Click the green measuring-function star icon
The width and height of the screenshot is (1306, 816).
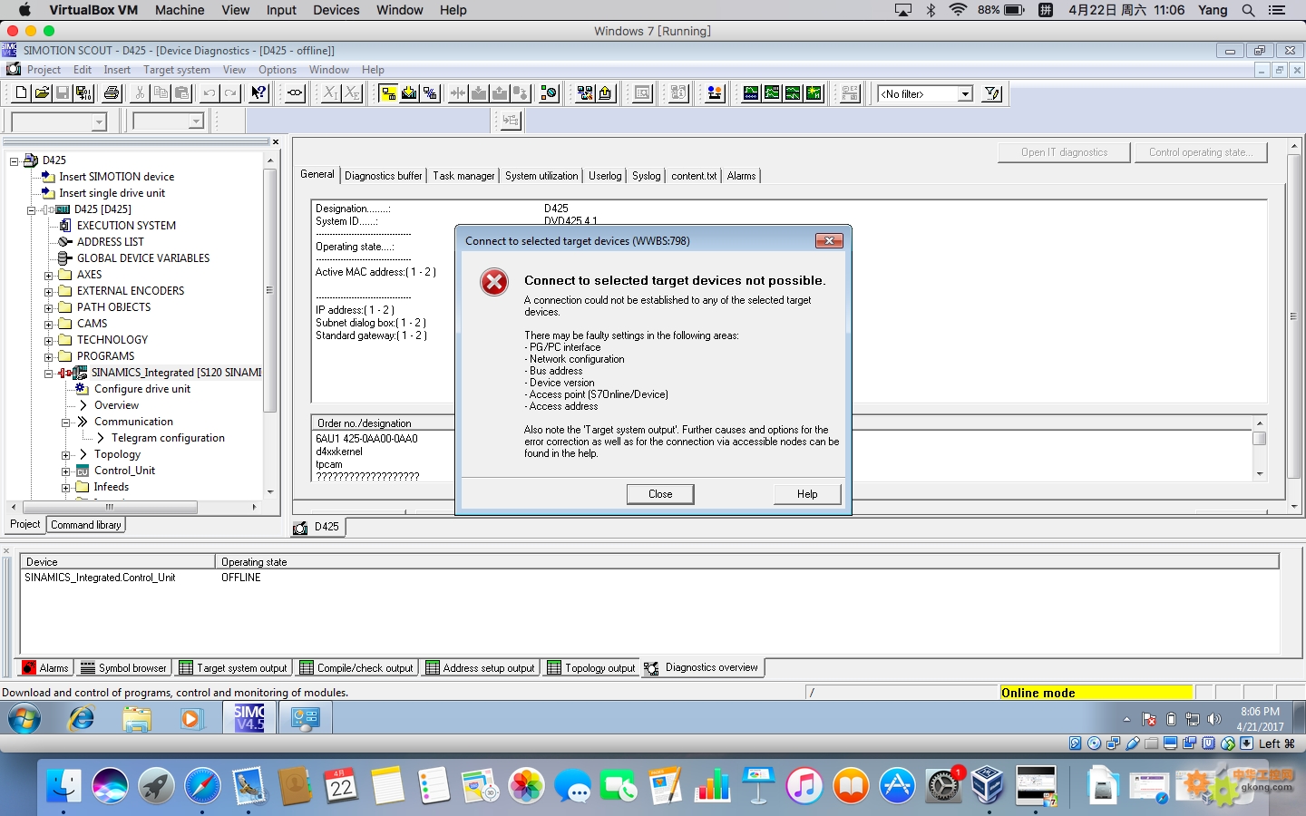pyautogui.click(x=814, y=92)
